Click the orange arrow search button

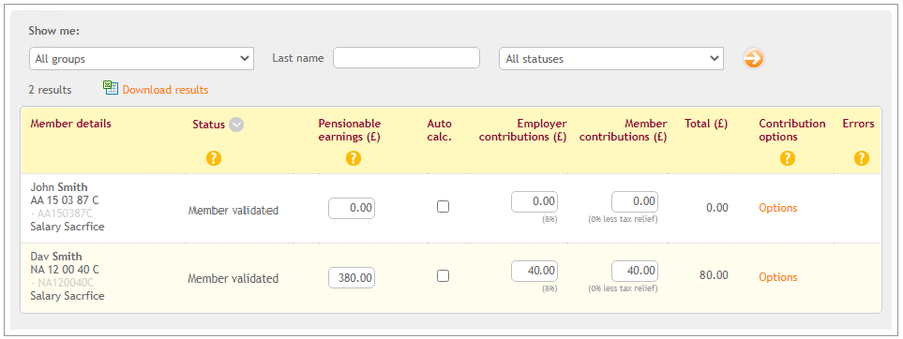(753, 58)
